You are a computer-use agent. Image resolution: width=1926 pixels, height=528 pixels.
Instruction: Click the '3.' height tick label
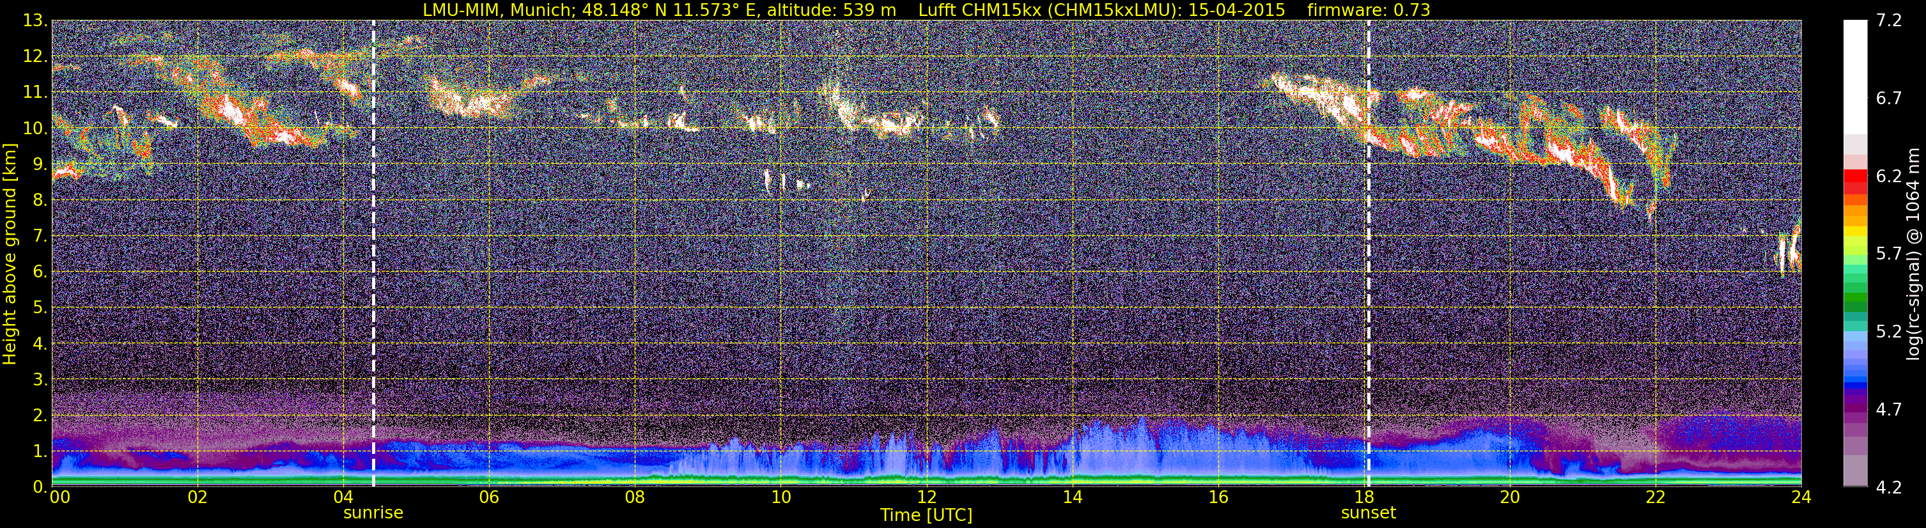coord(40,380)
